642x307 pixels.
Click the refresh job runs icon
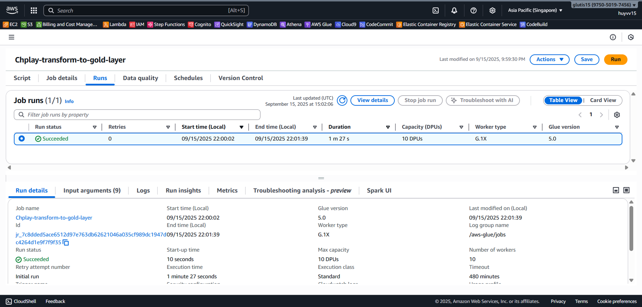pos(342,100)
